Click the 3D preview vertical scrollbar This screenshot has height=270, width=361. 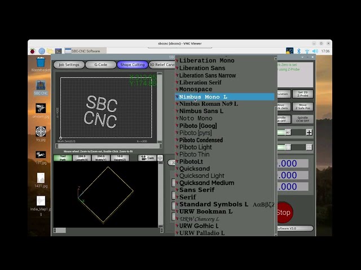[160, 195]
